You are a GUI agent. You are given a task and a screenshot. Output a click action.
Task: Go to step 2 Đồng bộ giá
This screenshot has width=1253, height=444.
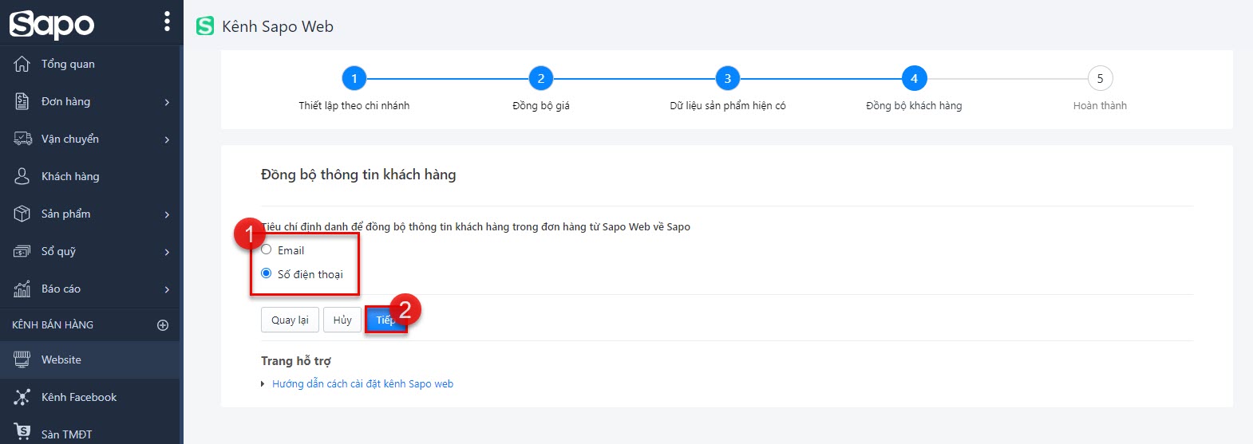pos(541,89)
